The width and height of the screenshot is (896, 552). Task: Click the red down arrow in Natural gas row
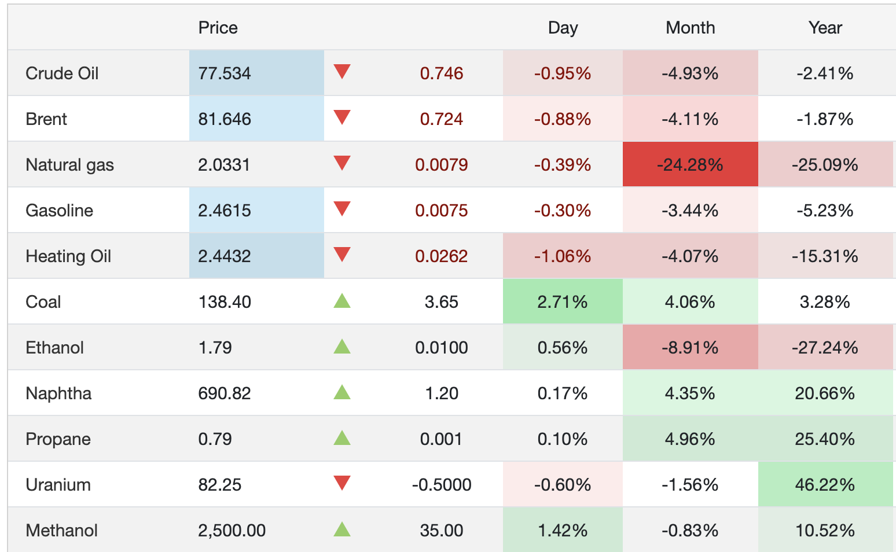[x=342, y=163]
